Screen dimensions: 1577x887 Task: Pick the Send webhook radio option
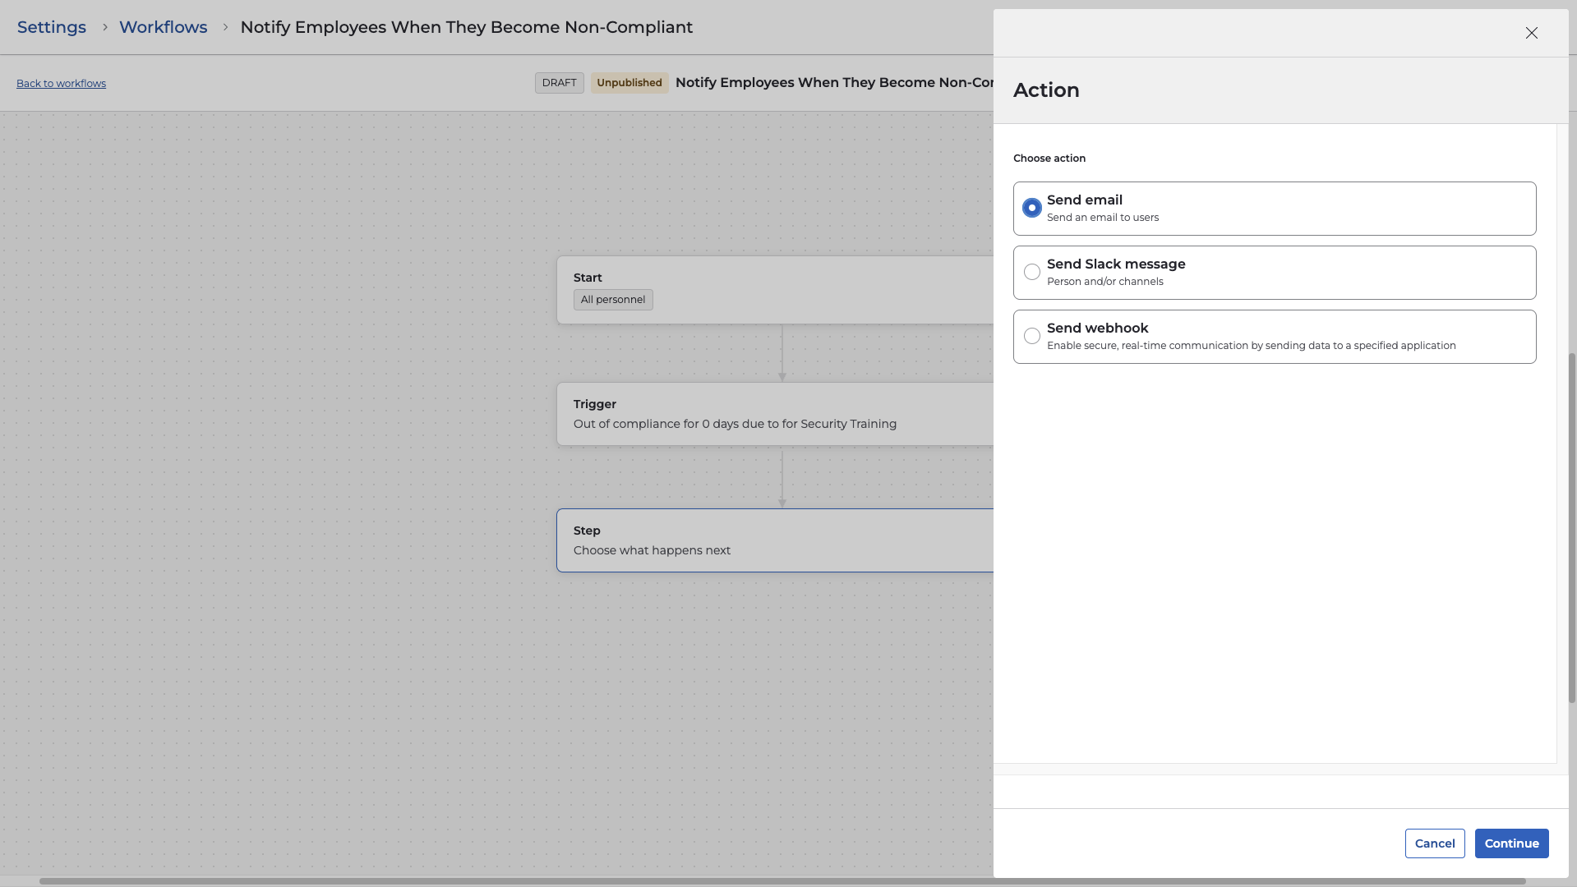[1032, 336]
